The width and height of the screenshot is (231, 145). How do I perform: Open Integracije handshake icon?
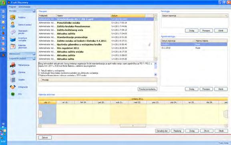pos(13,87)
